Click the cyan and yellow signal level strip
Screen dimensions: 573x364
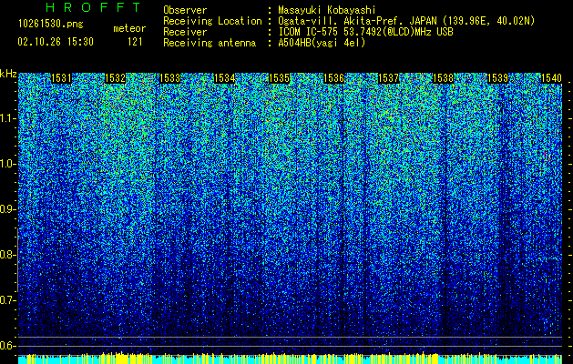click(290, 359)
